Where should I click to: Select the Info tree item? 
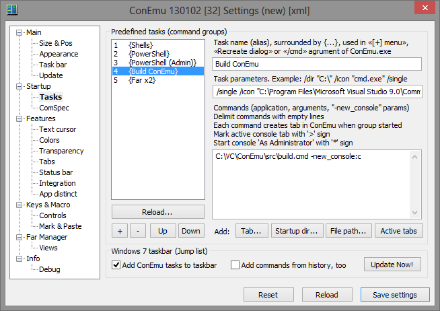[33, 258]
